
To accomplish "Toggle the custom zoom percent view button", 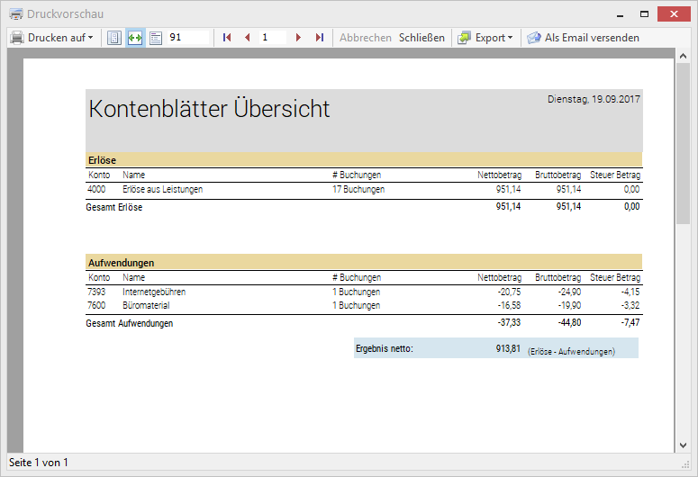I will [155, 38].
